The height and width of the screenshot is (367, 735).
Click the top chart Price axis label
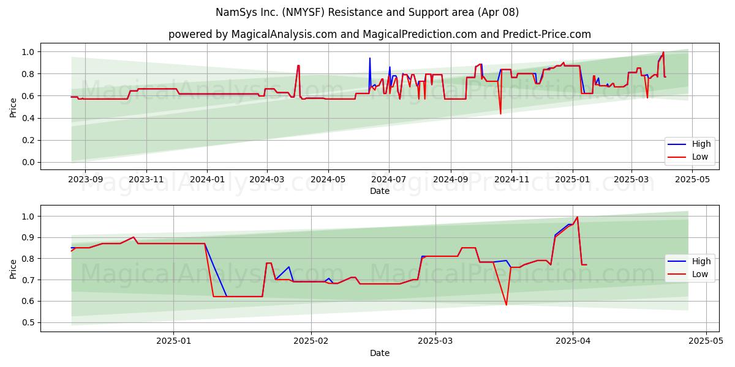pos(13,106)
